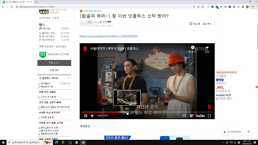This screenshot has height=145, width=258.
Task: Open the Windows Start menu
Action: pos(3,142)
